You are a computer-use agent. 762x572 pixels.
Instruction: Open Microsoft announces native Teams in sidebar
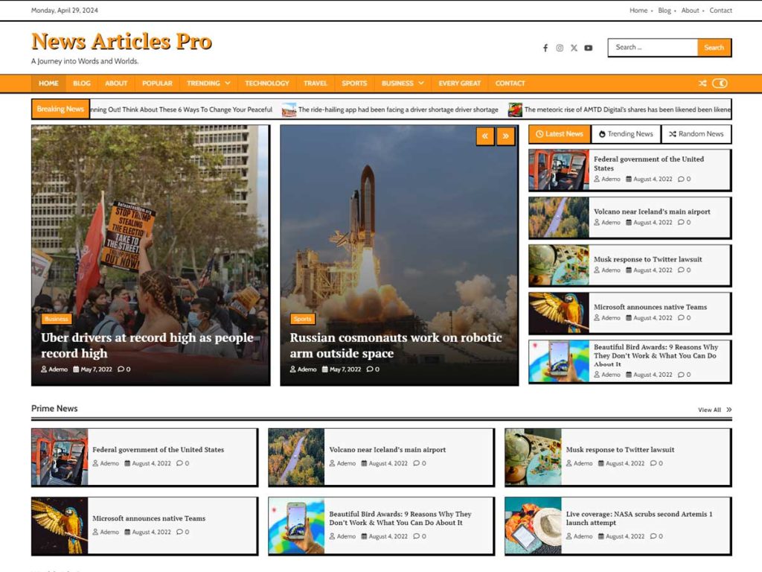pyautogui.click(x=650, y=307)
